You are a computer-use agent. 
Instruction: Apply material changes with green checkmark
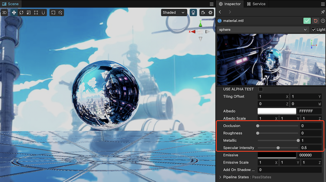[x=307, y=21]
